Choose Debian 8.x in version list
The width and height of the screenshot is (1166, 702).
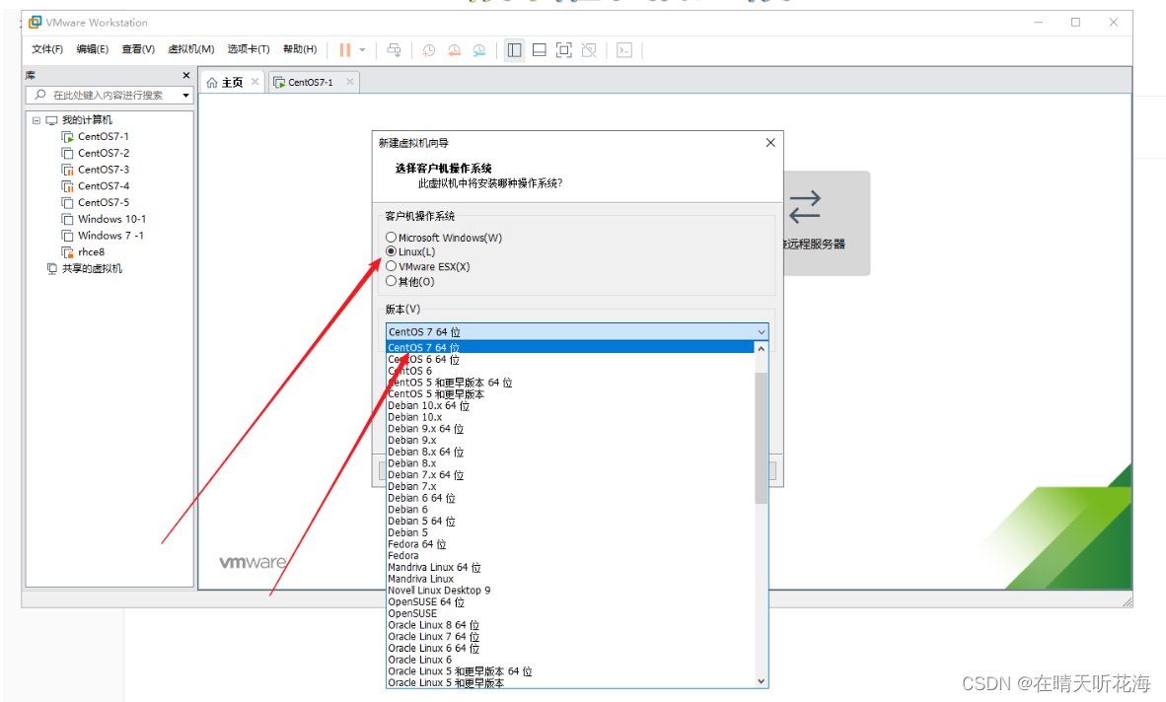tap(570, 462)
